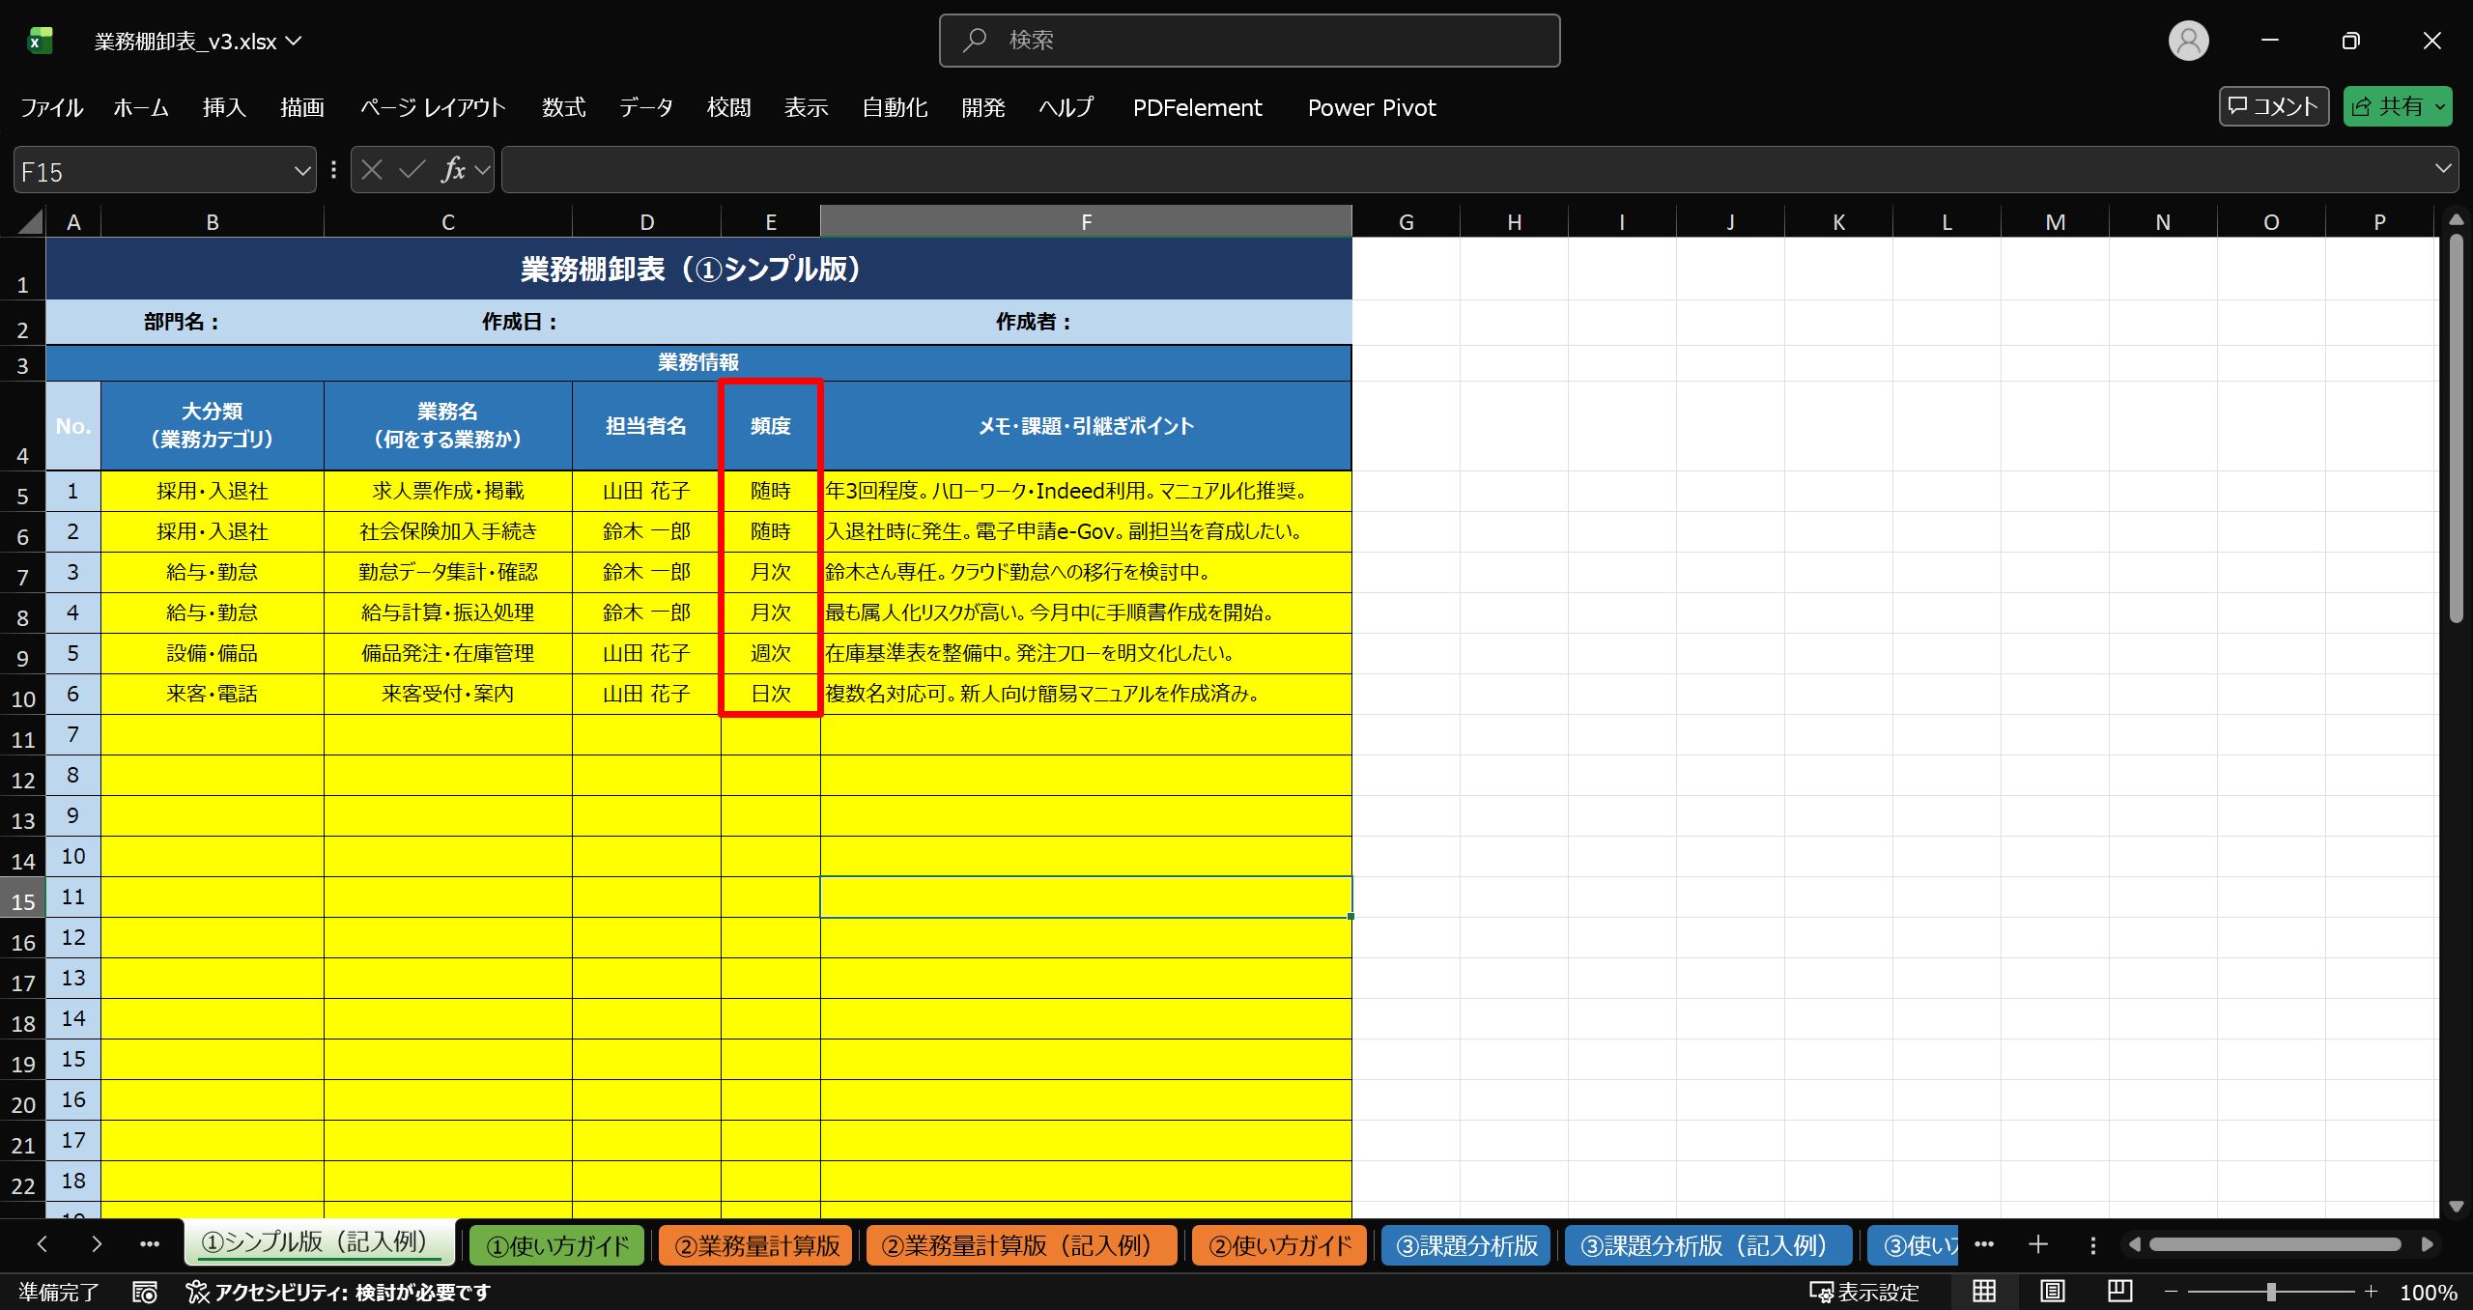
Task: Click the Normal view icon in status bar
Action: click(x=1984, y=1291)
